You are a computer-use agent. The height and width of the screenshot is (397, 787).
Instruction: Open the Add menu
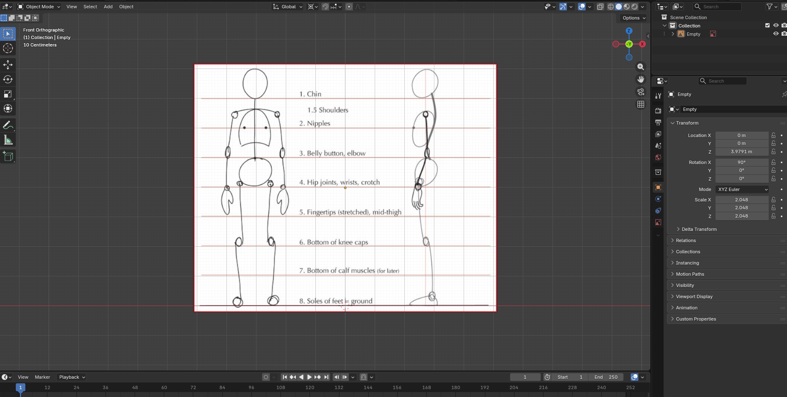tap(108, 7)
